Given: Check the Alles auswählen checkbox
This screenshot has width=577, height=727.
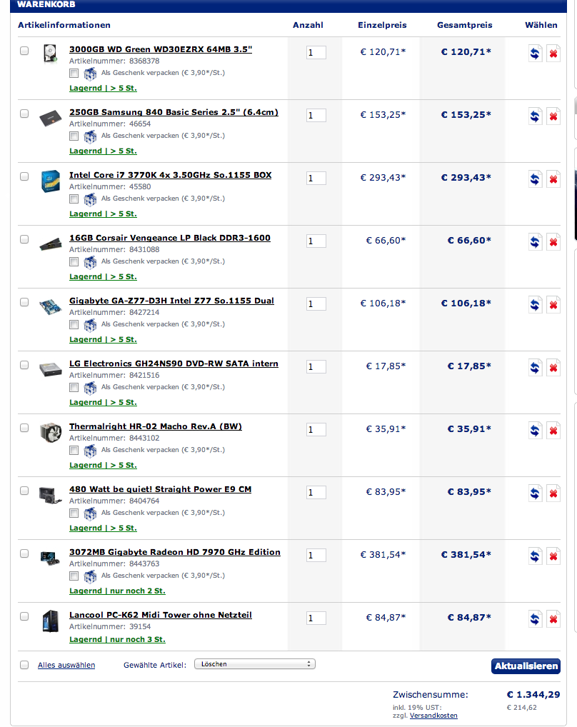Looking at the screenshot, I should pos(24,665).
